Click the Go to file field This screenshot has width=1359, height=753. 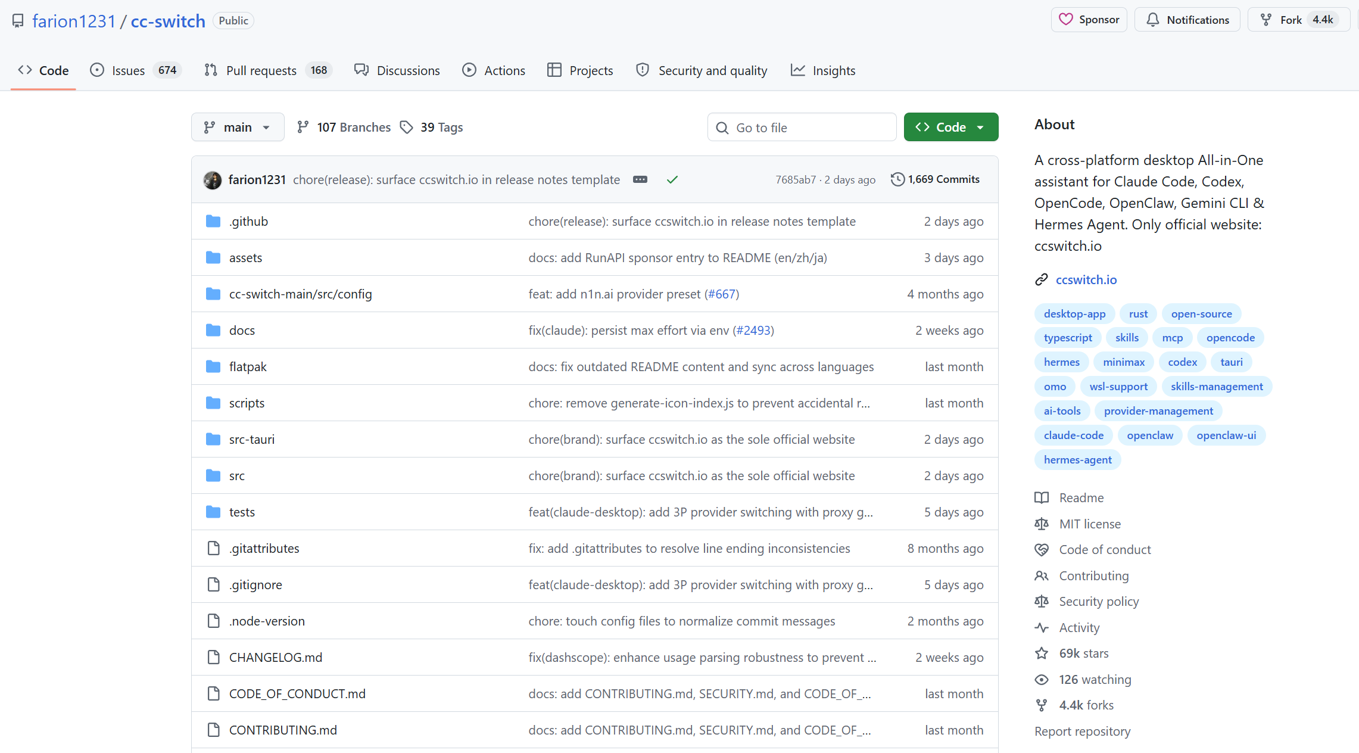pos(802,127)
